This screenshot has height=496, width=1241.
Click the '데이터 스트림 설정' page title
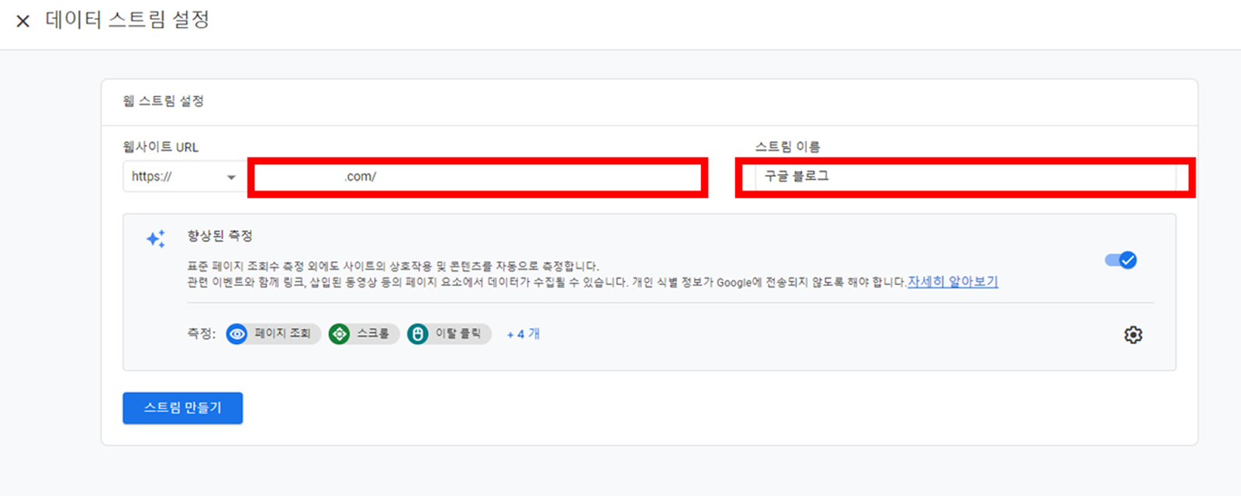point(128,20)
